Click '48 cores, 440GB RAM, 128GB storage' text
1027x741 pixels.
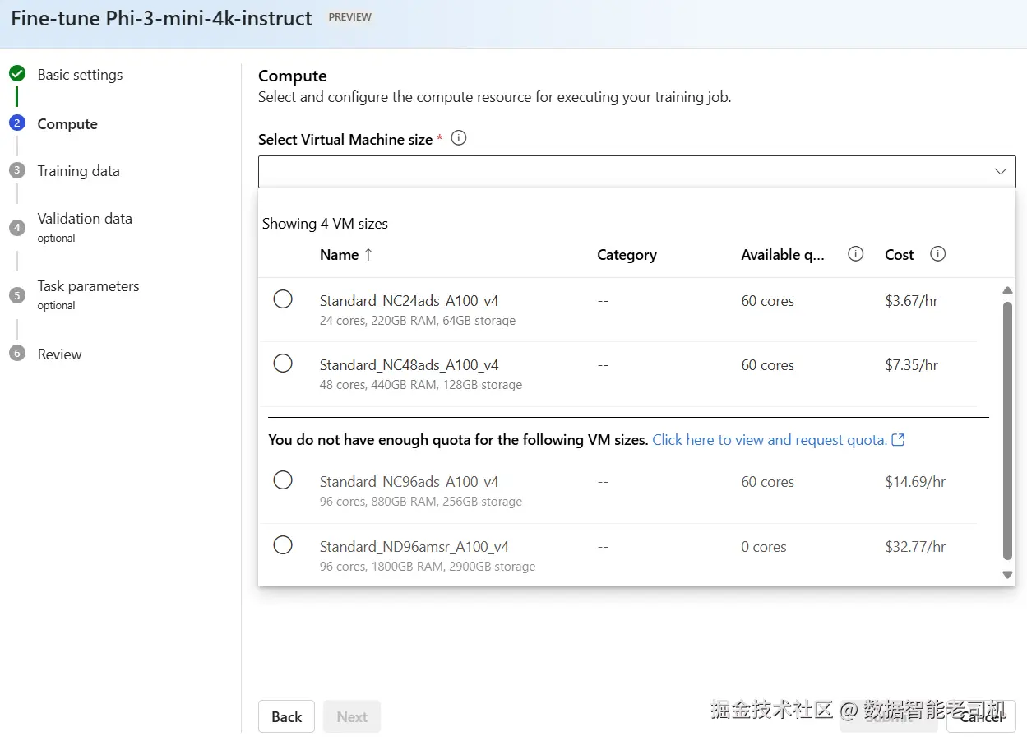click(x=421, y=385)
